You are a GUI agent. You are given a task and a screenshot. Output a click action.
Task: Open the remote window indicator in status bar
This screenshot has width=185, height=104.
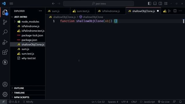pos(3,102)
